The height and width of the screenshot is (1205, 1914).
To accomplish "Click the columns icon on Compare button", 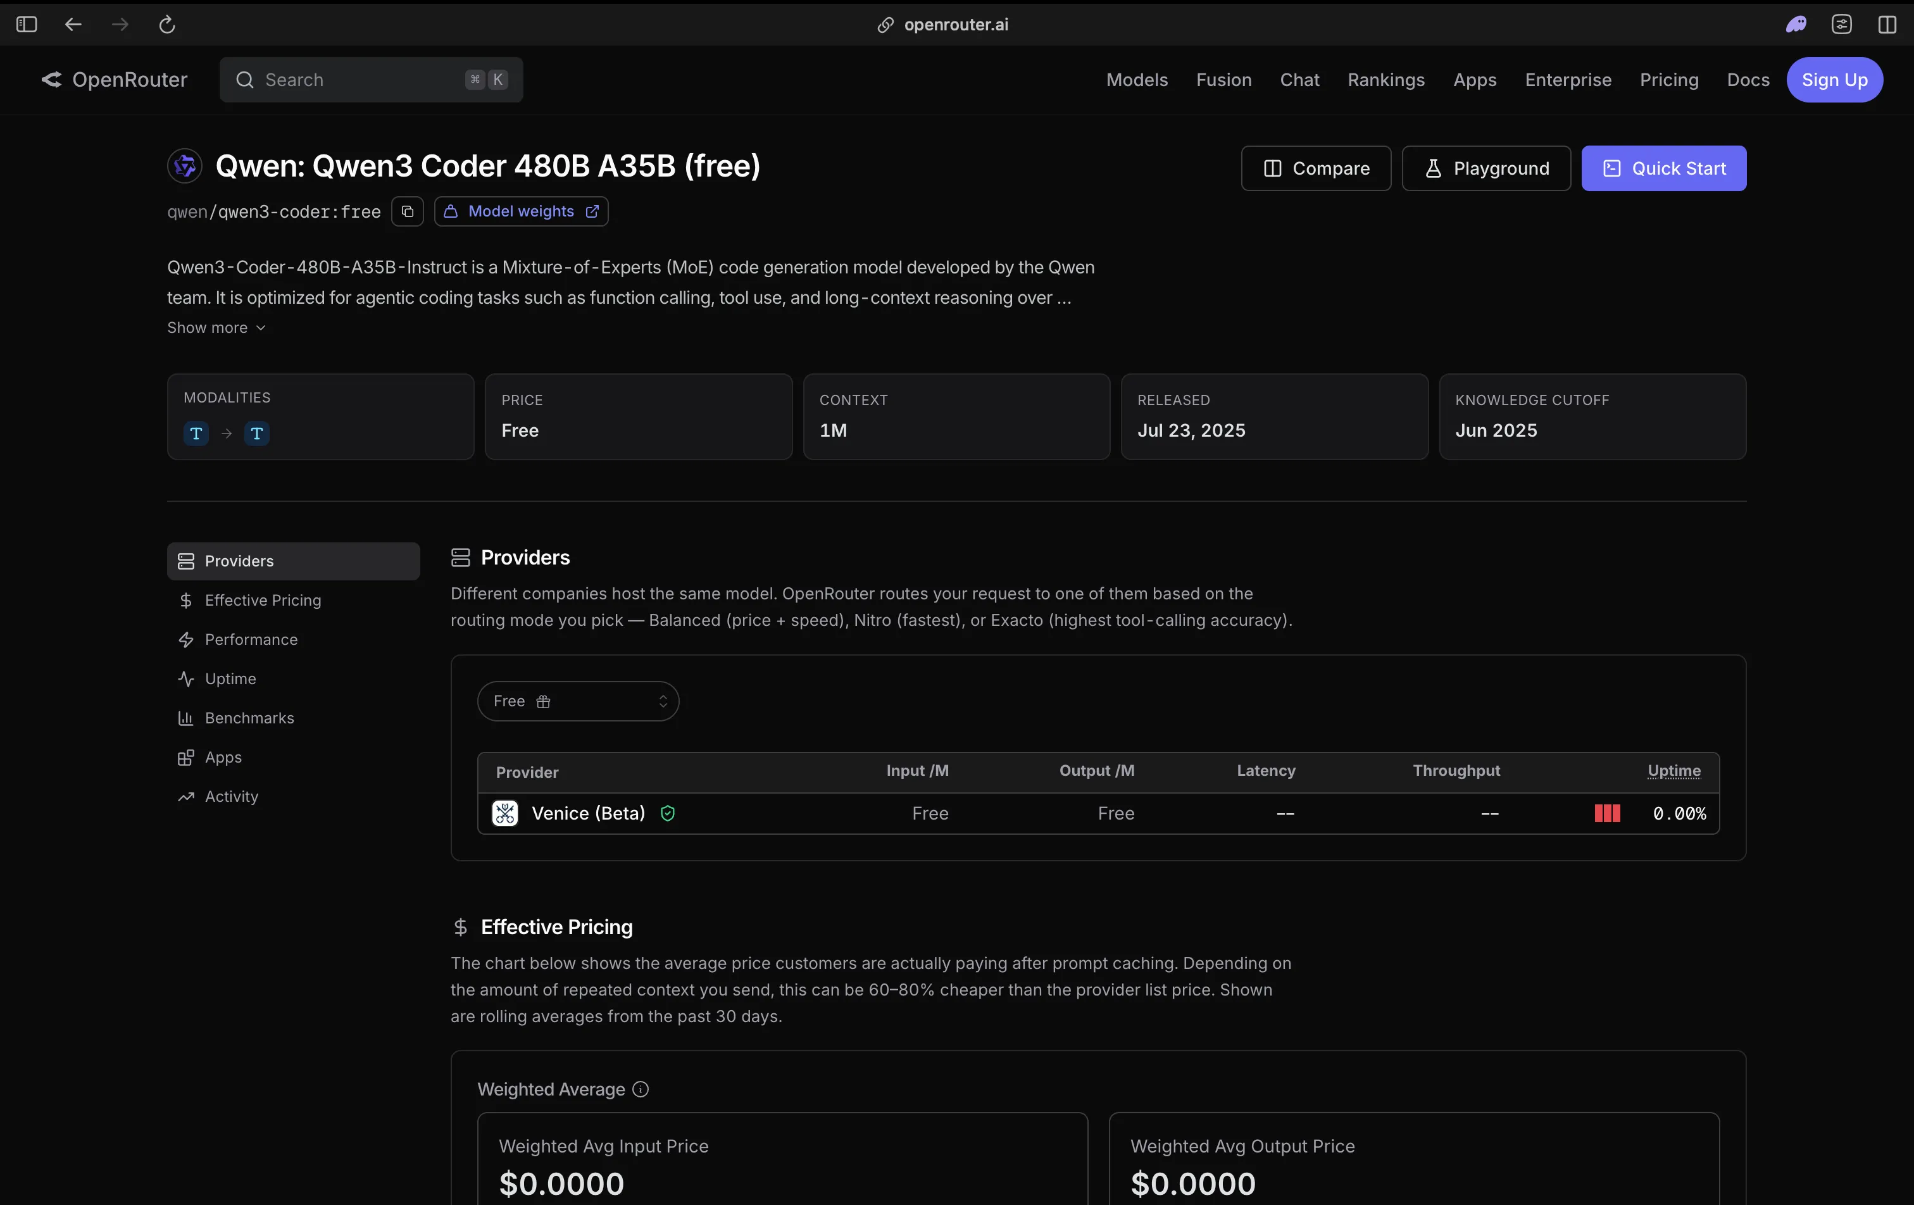I will click(x=1273, y=168).
